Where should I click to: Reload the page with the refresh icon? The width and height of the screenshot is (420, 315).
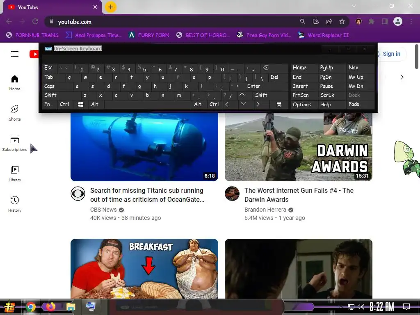click(x=35, y=21)
